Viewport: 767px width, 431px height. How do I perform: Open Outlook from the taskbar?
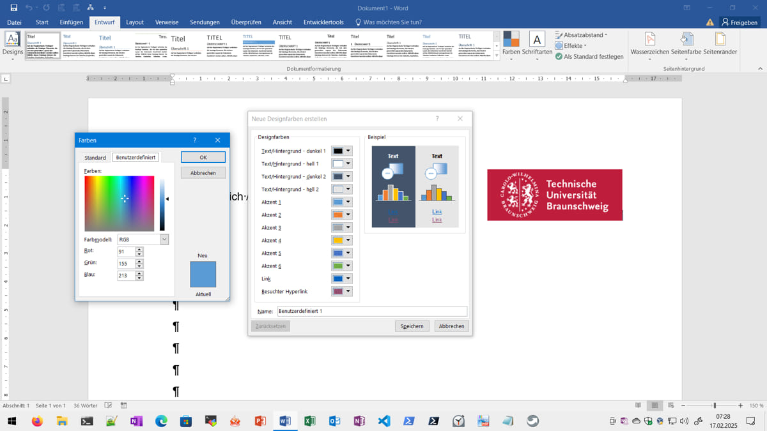click(x=334, y=421)
